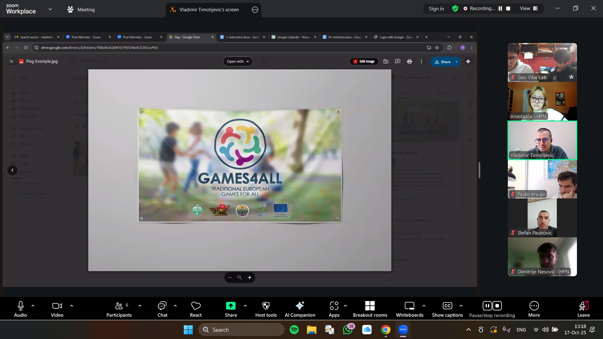Switch to the 01. Activities.docx browser tab
This screenshot has height=339, width=603.
pyautogui.click(x=345, y=37)
